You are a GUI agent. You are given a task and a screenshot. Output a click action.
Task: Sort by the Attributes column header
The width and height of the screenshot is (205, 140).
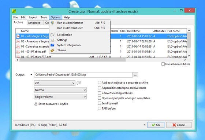pyautogui.click(x=159, y=31)
